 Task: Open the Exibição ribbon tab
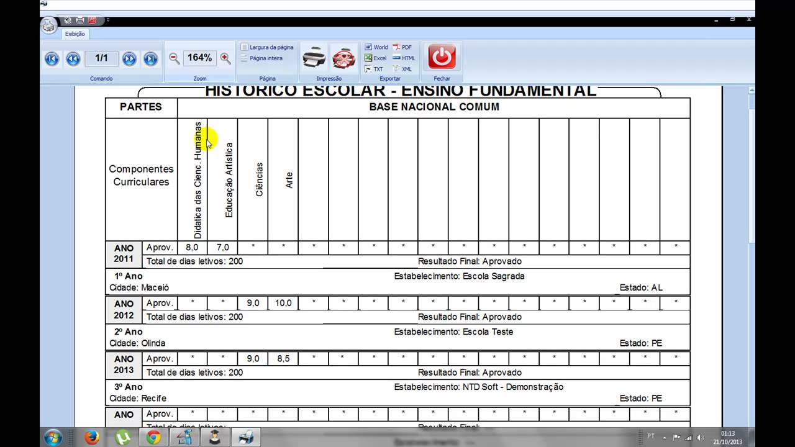click(x=75, y=34)
